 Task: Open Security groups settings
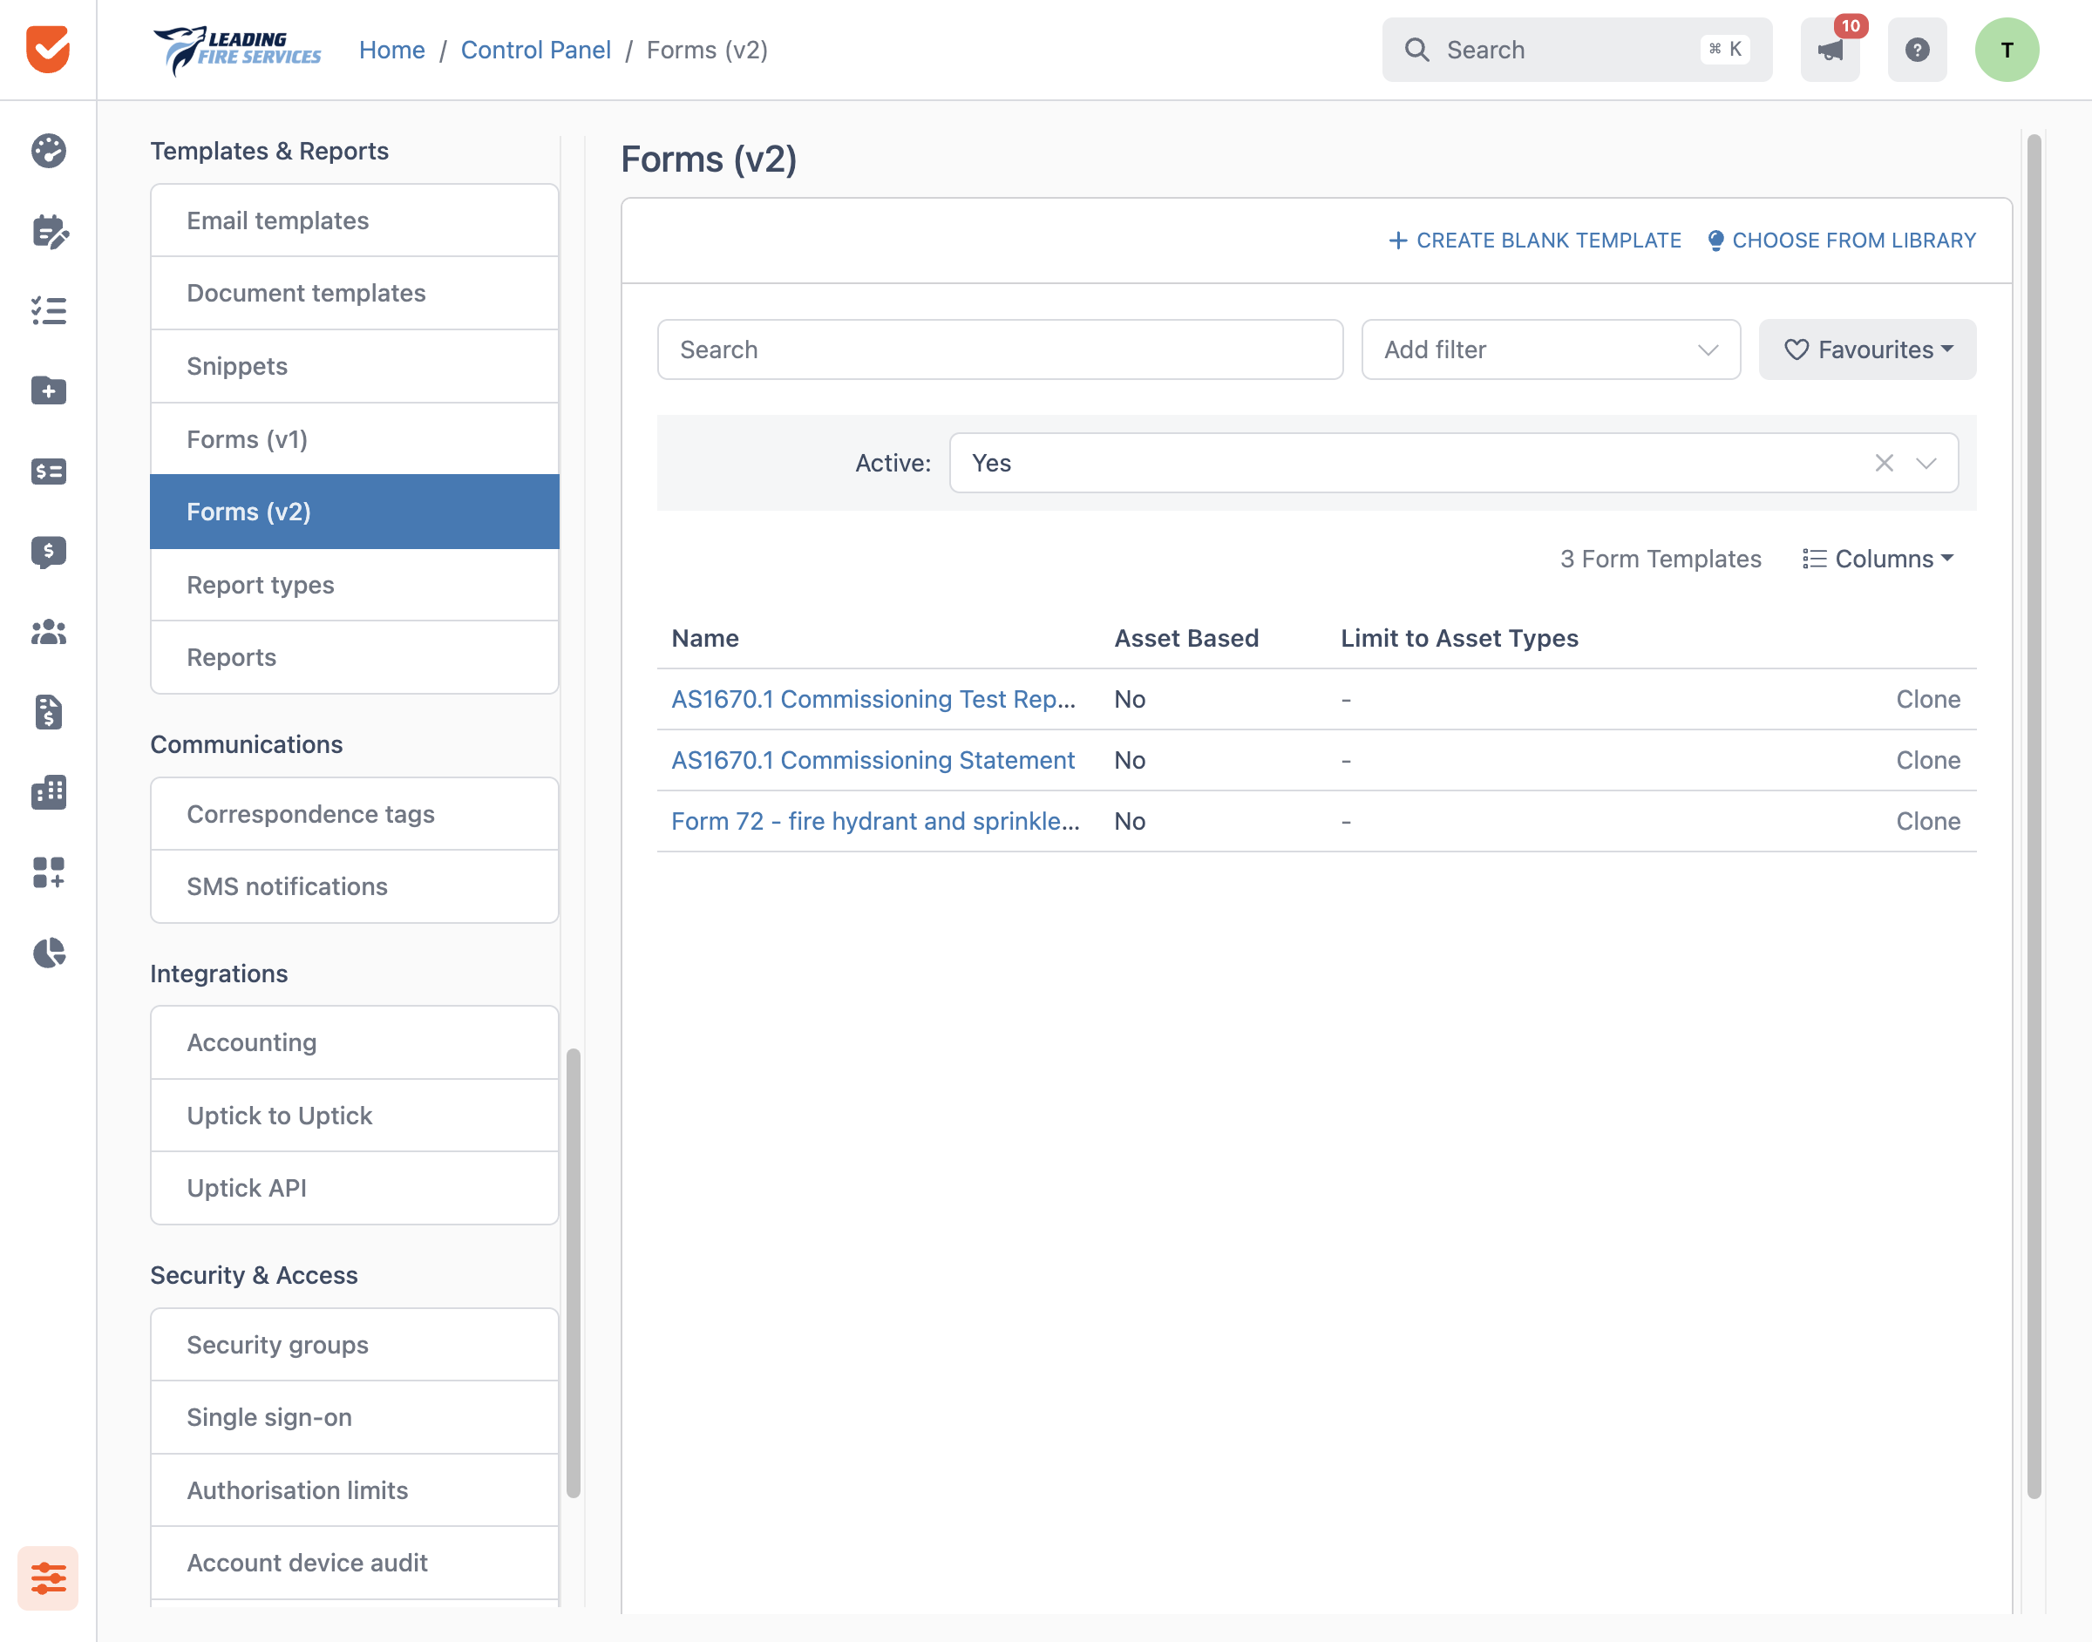tap(355, 1345)
